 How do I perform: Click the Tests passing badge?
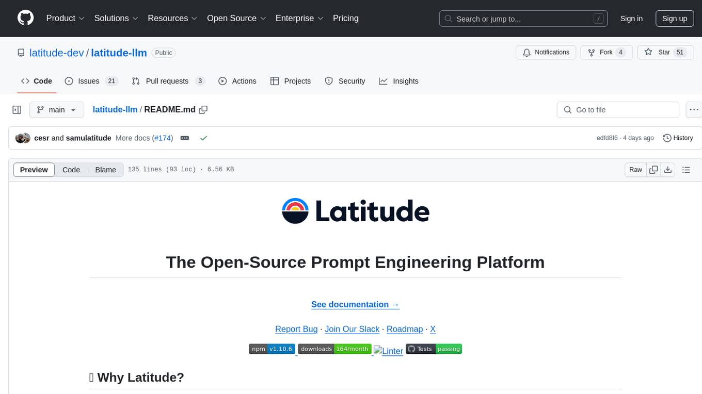coord(434,349)
